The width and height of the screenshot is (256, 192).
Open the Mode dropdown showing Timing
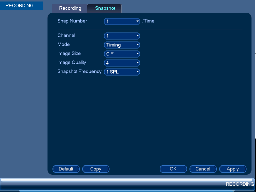pyautogui.click(x=122, y=45)
